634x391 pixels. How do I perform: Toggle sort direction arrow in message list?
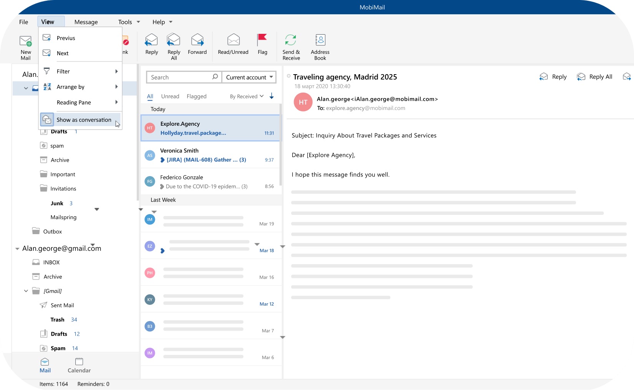tap(272, 96)
